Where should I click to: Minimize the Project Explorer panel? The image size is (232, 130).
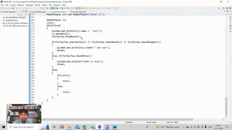tap(24, 12)
